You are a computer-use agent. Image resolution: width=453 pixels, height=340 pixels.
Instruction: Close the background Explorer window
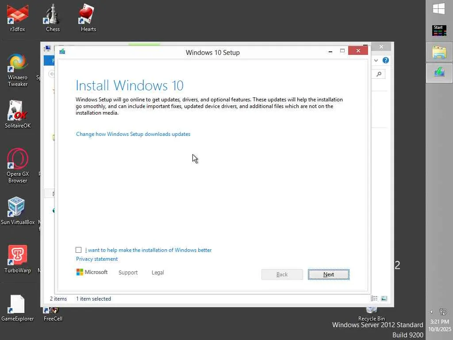381,46
